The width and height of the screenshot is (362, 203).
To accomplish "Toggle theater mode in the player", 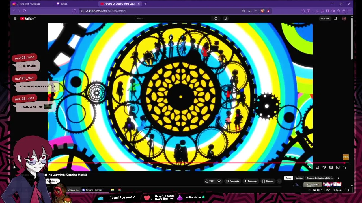I will (331, 167).
